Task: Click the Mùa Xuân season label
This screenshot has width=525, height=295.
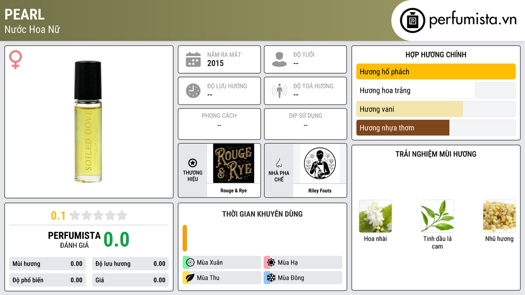Action: [x=210, y=263]
